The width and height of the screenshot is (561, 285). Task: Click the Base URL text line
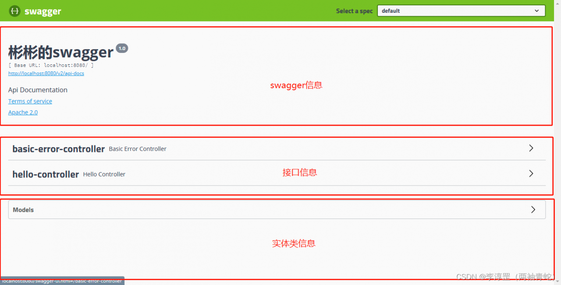(x=51, y=65)
